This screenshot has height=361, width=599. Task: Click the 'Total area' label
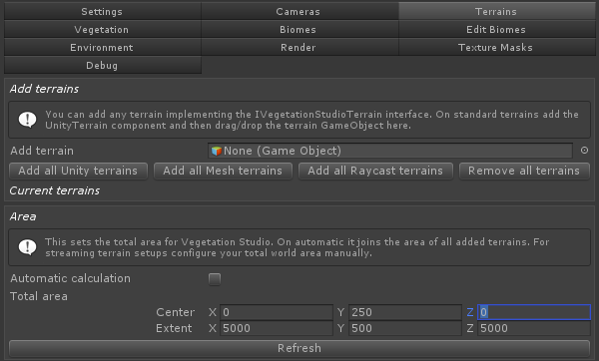(39, 296)
